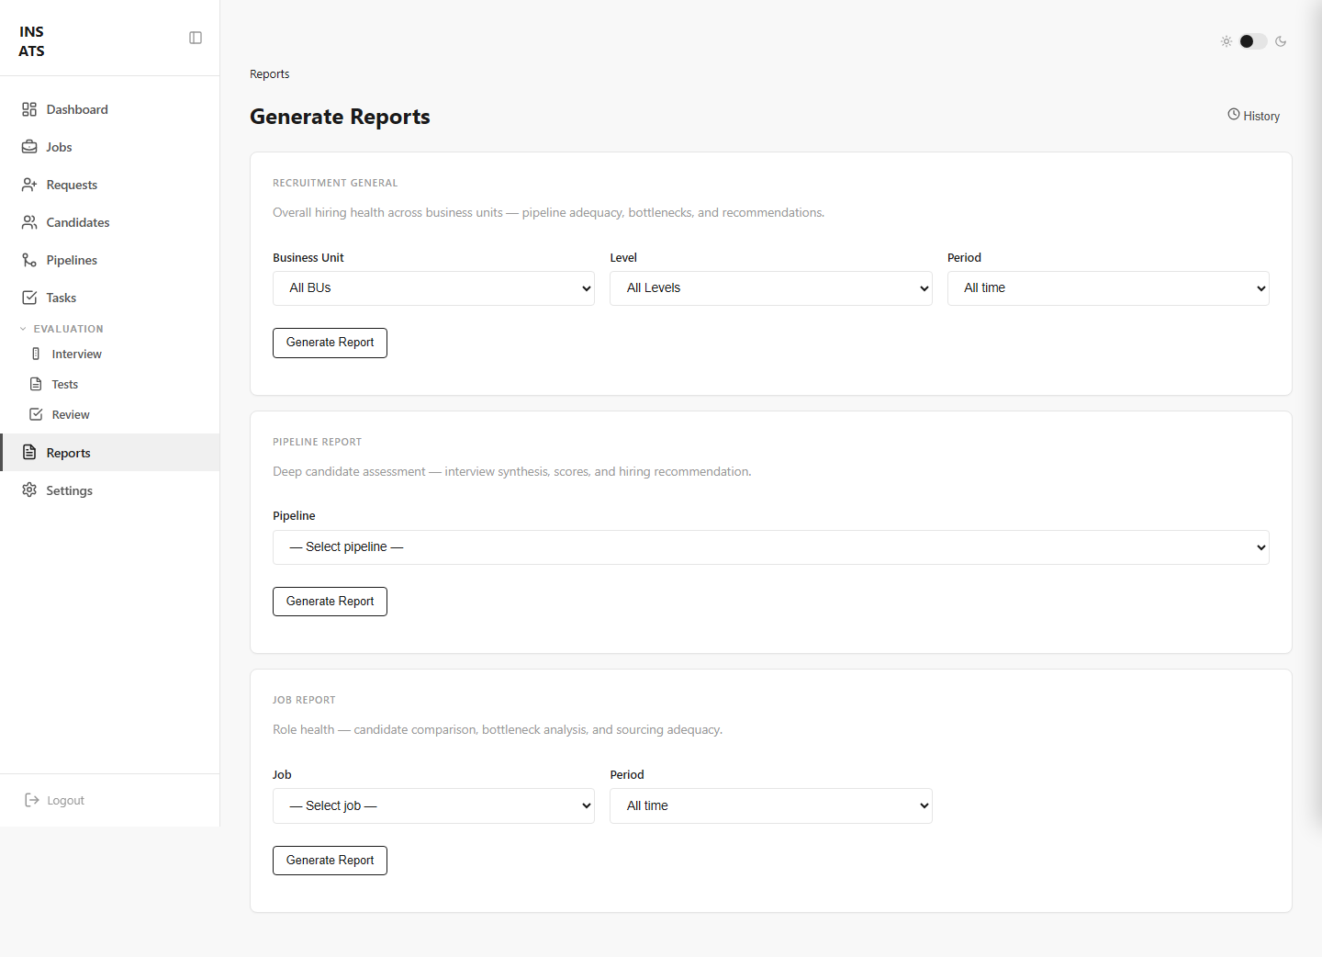
Task: Generate the Recruitment General report
Action: point(330,343)
